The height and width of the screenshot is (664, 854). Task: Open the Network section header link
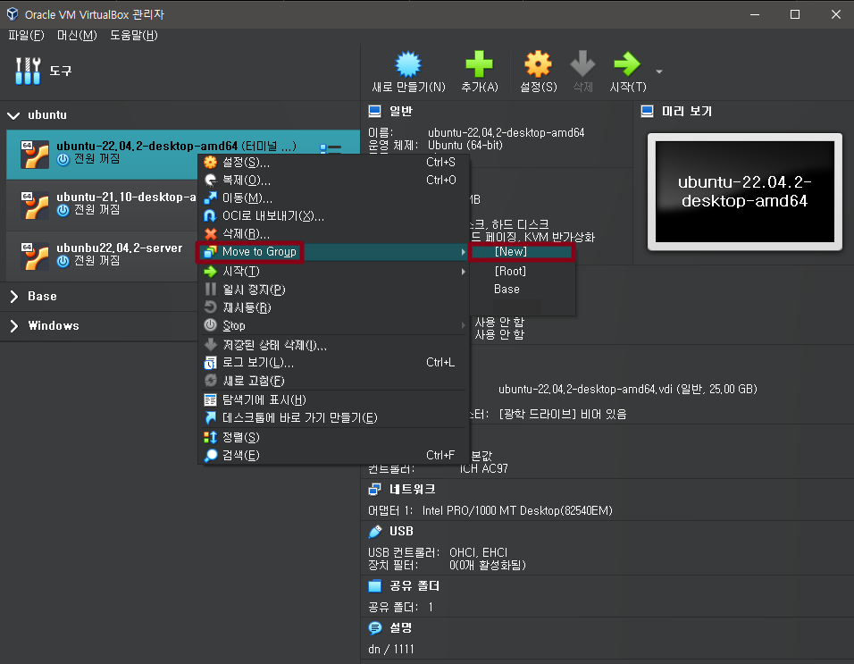pos(413,490)
